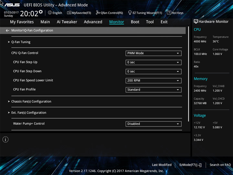Click the Hot Keys question mark icon

point(169,13)
